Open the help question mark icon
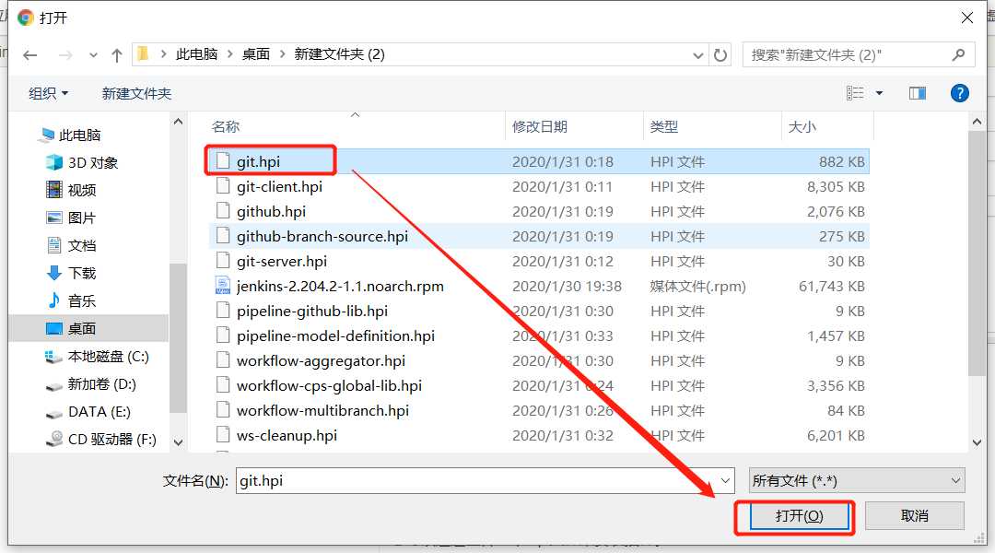The image size is (995, 553). click(959, 93)
